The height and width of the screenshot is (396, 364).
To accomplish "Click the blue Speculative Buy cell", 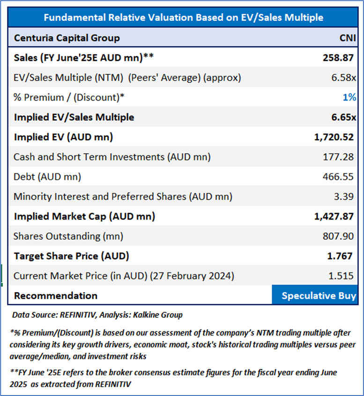I will coord(319,295).
